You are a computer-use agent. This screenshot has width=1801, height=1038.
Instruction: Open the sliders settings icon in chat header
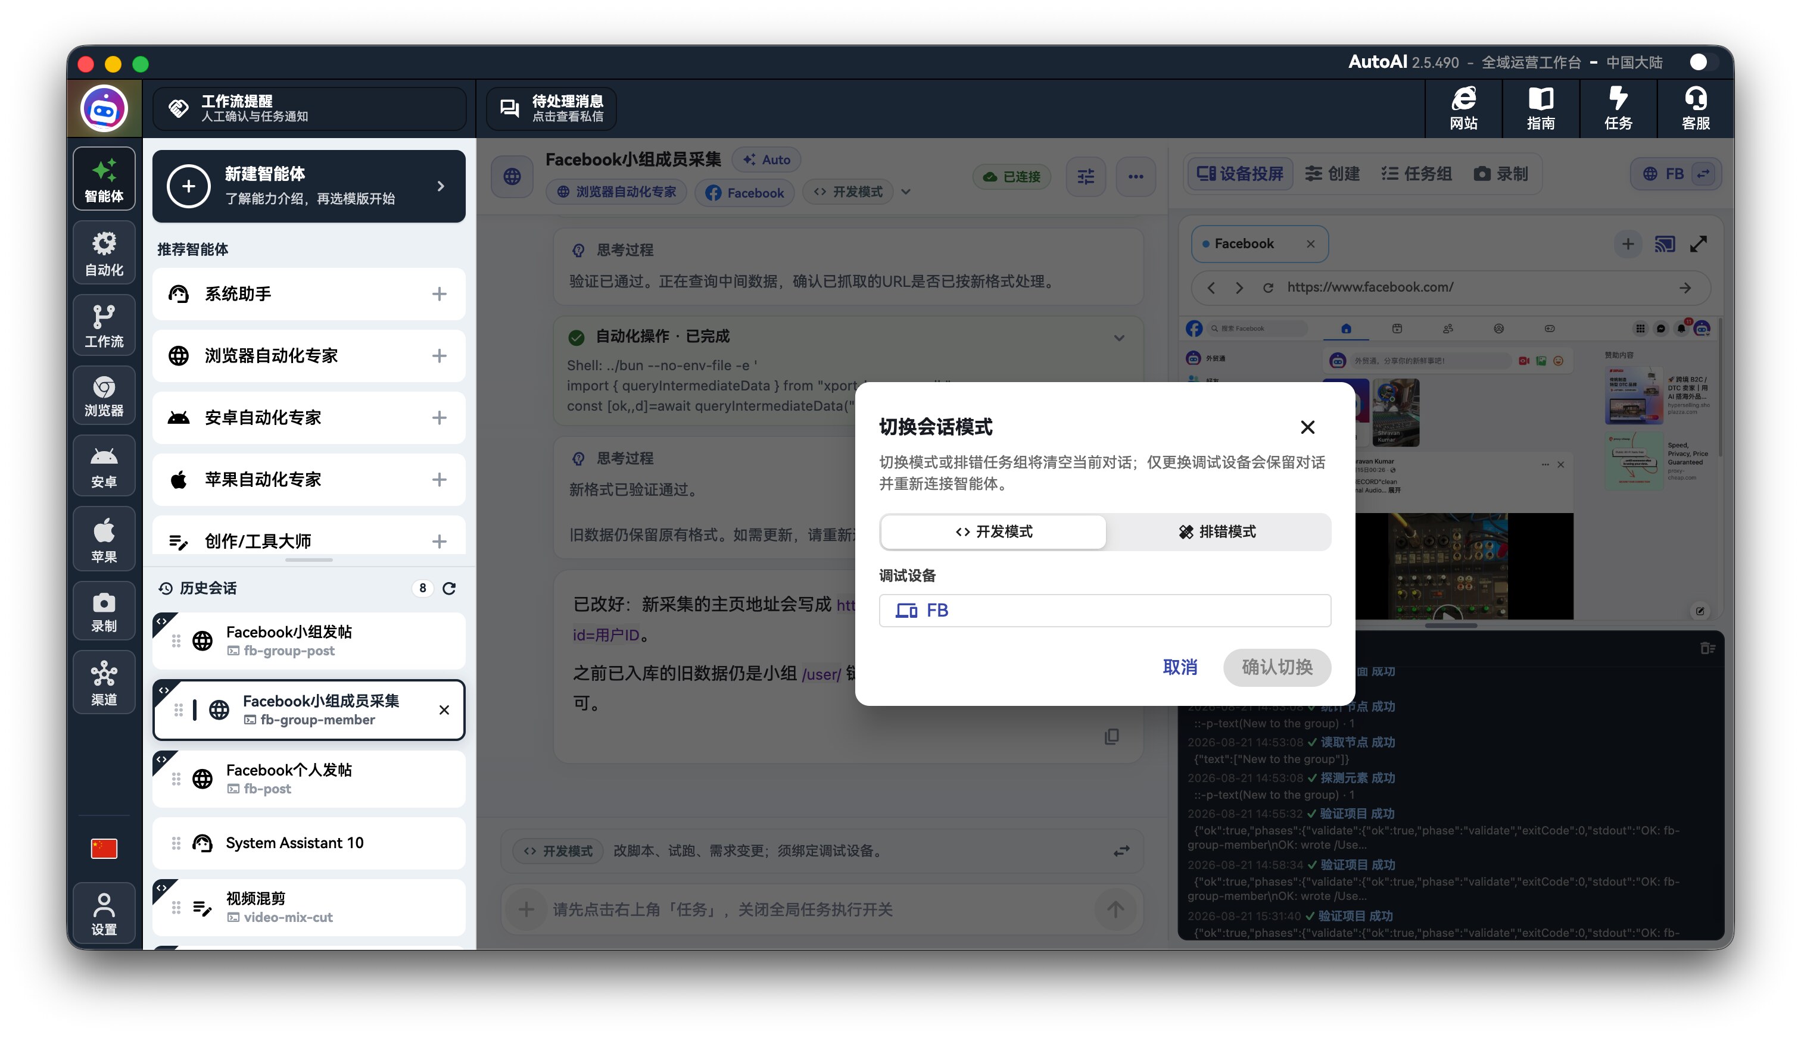[1086, 176]
